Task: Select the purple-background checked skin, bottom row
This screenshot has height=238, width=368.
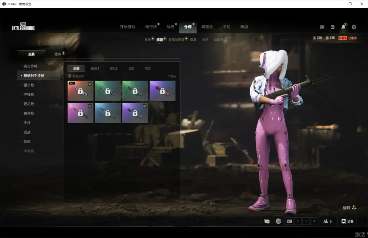Action: (x=135, y=113)
